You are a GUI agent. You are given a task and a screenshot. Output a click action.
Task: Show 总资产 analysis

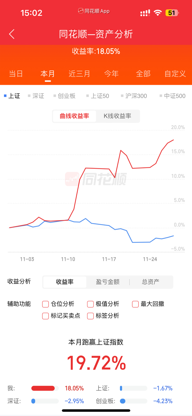(150, 282)
